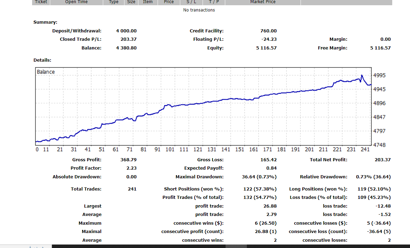Image resolution: width=410 pixels, height=248 pixels.
Task: Click the 'Deposit/Withdrawal:' label
Action: 77,31
